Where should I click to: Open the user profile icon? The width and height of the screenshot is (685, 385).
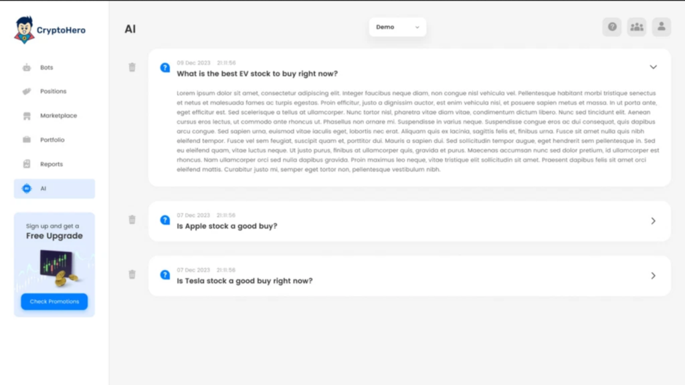coord(662,27)
